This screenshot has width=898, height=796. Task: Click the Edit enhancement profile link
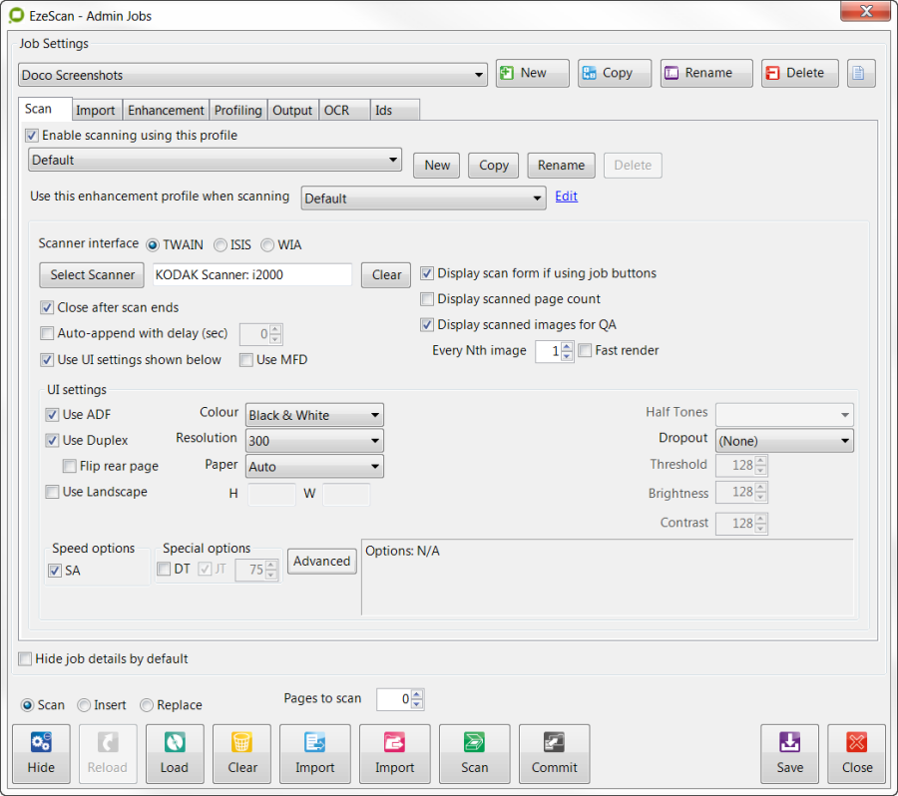pyautogui.click(x=566, y=197)
